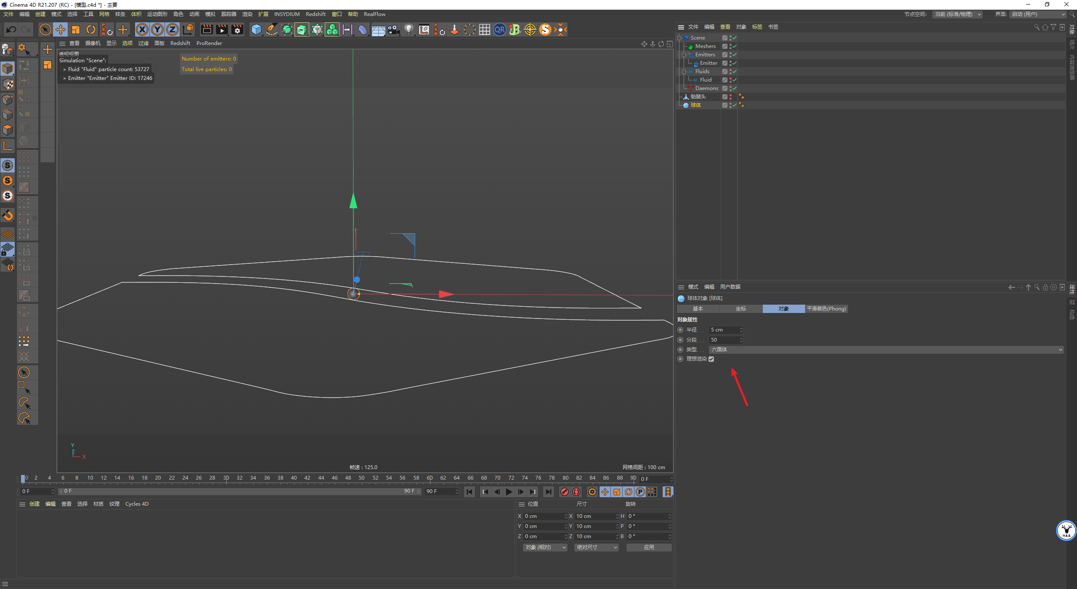Open the 类型 六面体 dropdown
Screen dimensions: 1077x589
[x=886, y=350]
